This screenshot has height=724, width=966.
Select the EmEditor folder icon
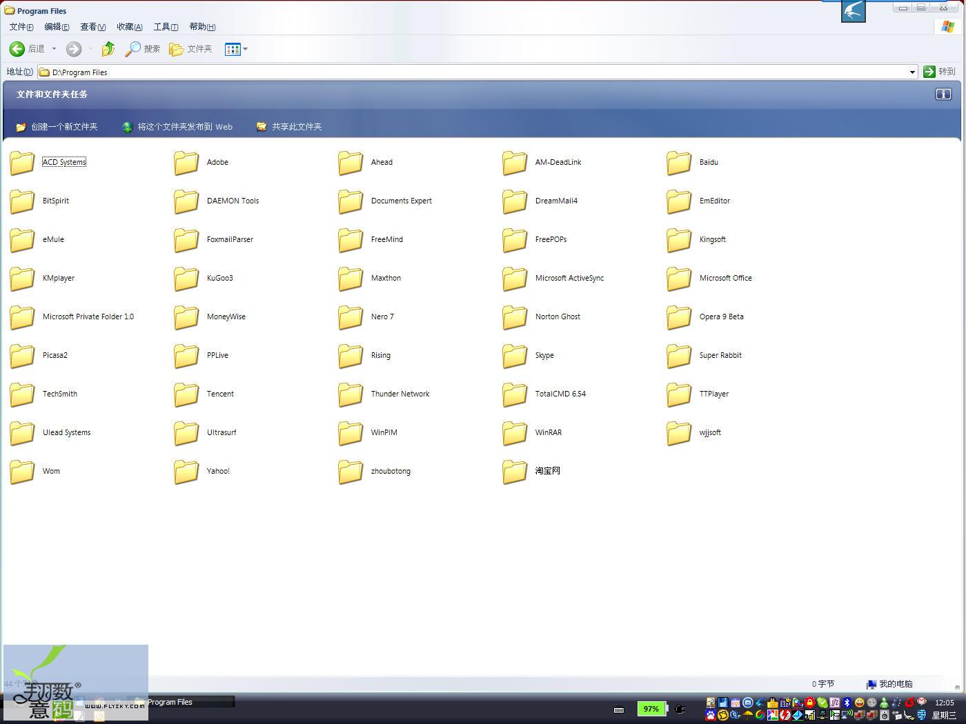tap(679, 201)
